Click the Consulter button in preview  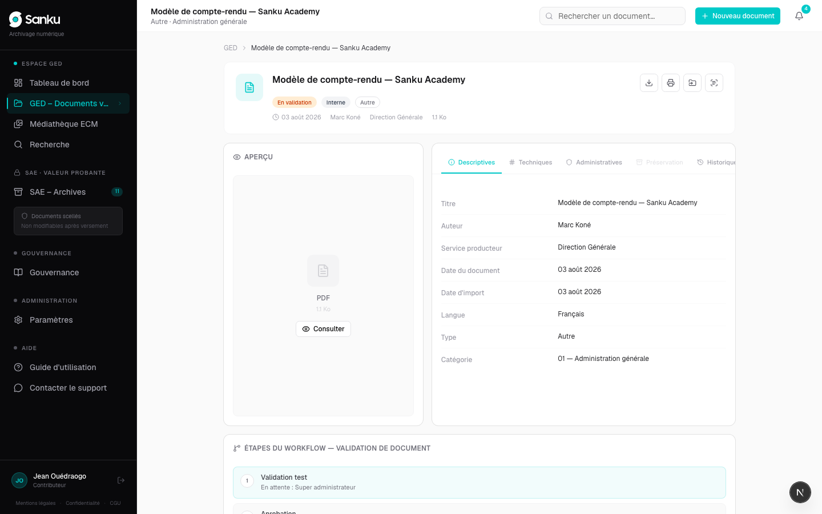pyautogui.click(x=323, y=329)
